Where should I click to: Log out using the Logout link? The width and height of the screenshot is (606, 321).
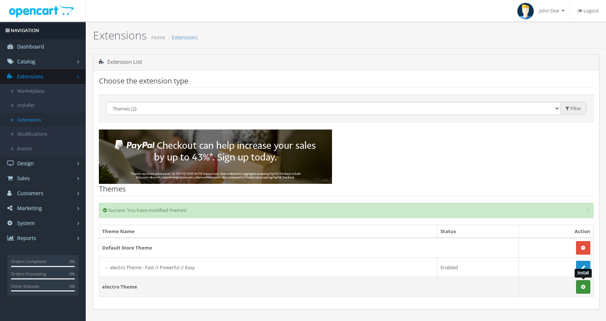[x=588, y=11]
